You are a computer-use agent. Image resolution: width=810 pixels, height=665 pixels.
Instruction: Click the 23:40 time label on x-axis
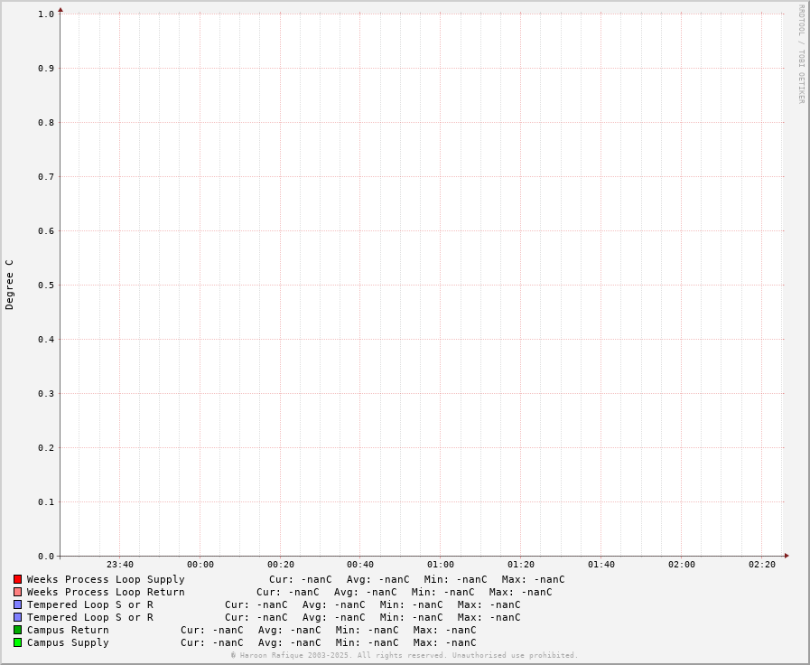(x=120, y=565)
